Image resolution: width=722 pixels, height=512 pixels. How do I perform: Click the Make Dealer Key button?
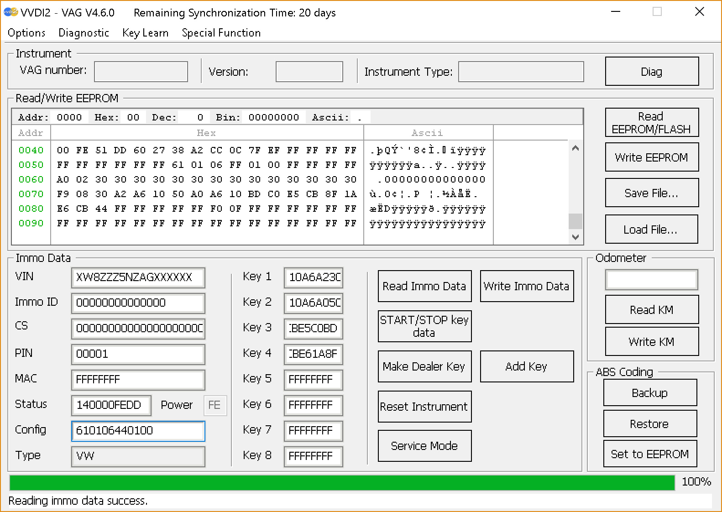click(x=424, y=366)
